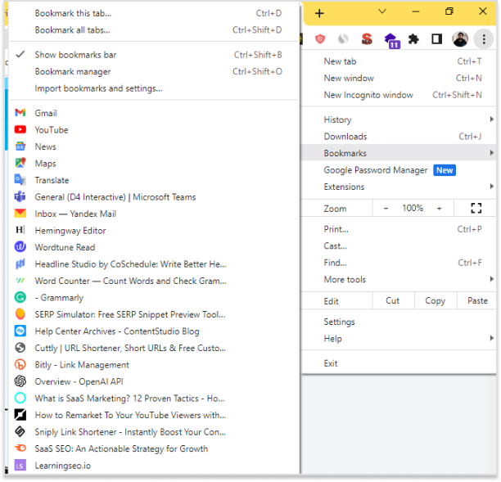The height and width of the screenshot is (482, 501).
Task: Open the Microsoft Teams General bookmark
Action: [153, 197]
